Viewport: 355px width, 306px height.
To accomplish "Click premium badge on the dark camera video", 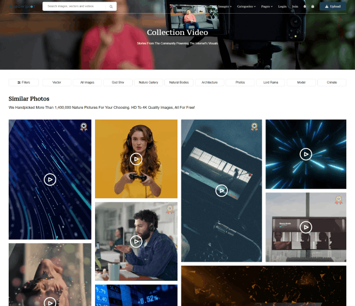I will (254, 127).
